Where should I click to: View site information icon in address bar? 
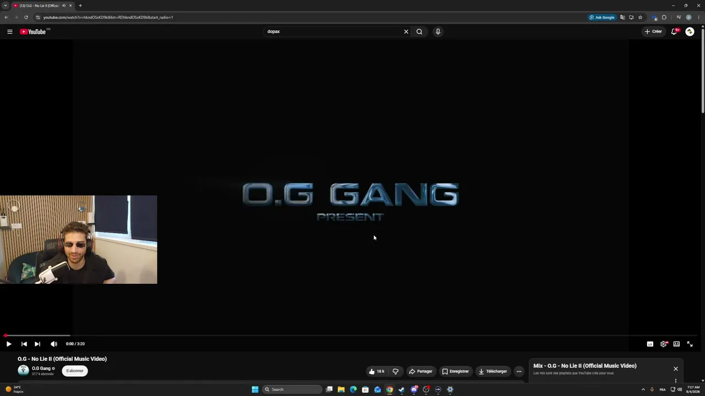point(37,17)
